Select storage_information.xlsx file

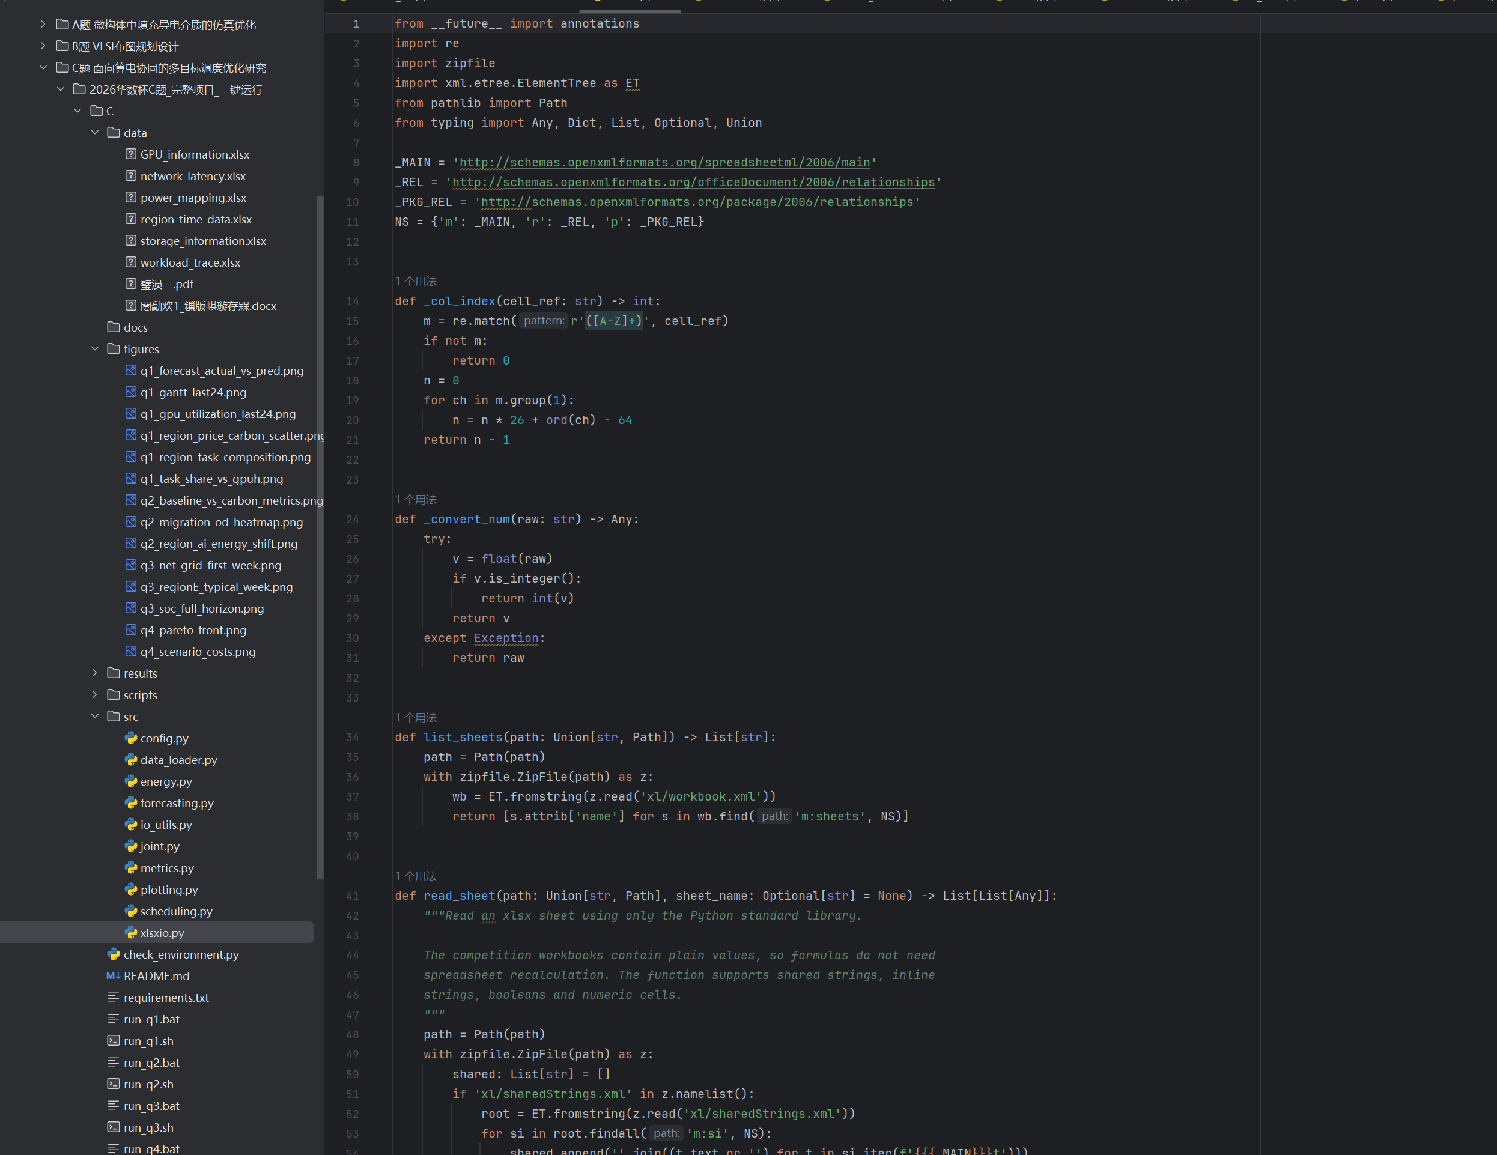tap(203, 241)
